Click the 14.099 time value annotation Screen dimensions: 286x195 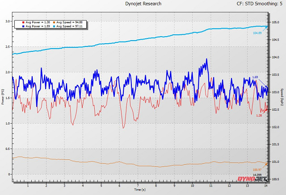coord(257,174)
